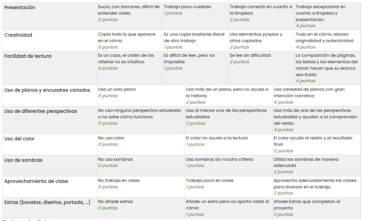Pick "Es un caos" level for Facilidad de lectura
365x221 pixels.
129,61
